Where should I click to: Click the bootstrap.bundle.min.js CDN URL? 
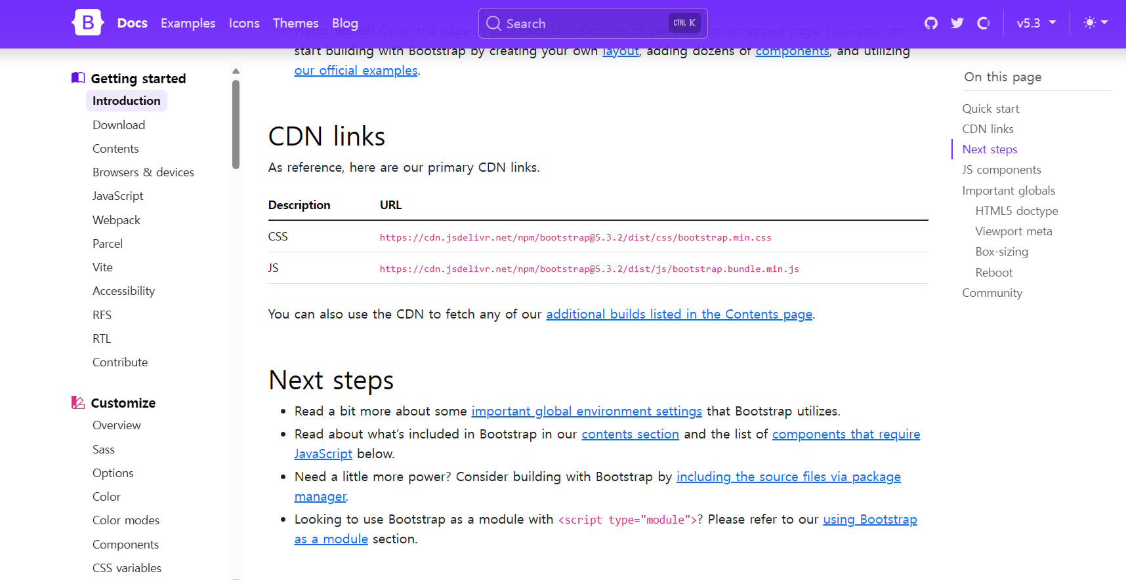pos(589,269)
